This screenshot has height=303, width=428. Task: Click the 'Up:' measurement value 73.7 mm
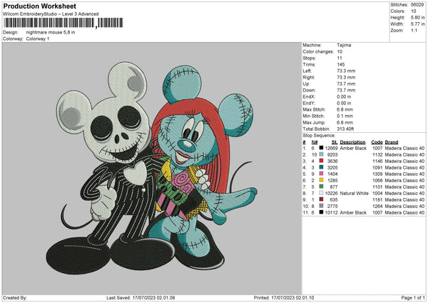point(346,84)
